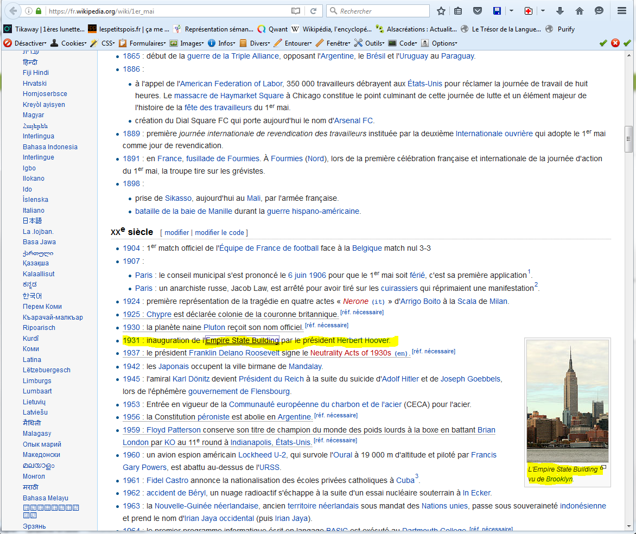636x534 pixels.
Task: Follow the Herbert Hoover link
Action: coord(362,340)
